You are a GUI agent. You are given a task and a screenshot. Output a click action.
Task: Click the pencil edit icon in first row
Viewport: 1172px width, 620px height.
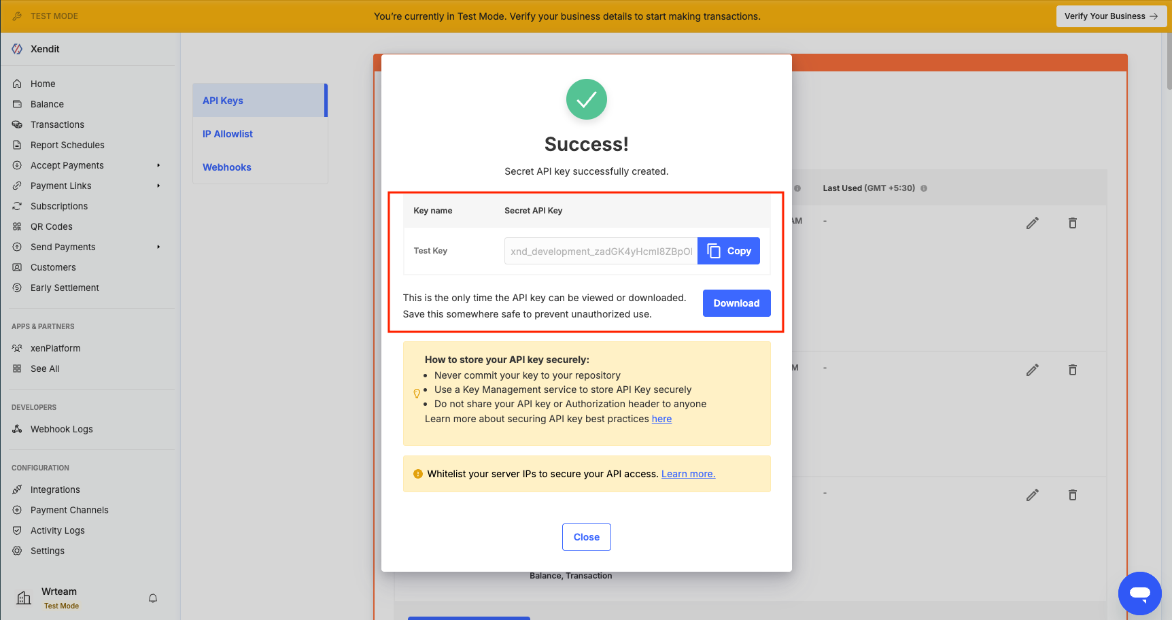[x=1032, y=223]
